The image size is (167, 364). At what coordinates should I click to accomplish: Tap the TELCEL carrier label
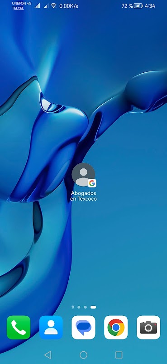[18, 9]
